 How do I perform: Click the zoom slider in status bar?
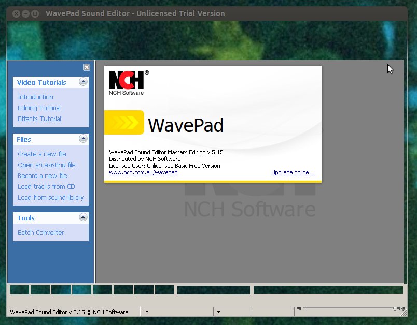point(350,308)
